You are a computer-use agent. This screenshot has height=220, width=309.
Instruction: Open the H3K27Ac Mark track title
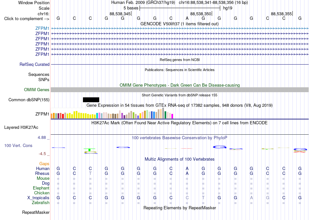pos(180,123)
